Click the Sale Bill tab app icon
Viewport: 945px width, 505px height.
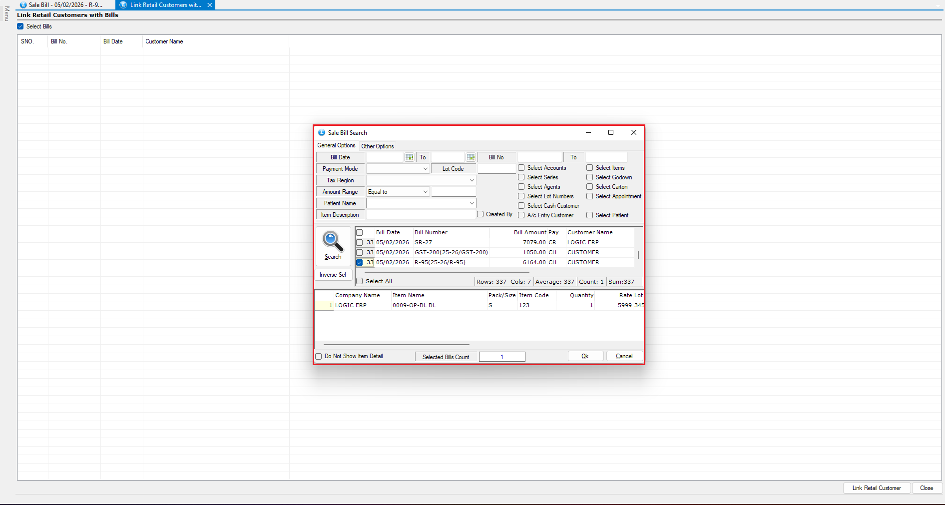(x=23, y=5)
